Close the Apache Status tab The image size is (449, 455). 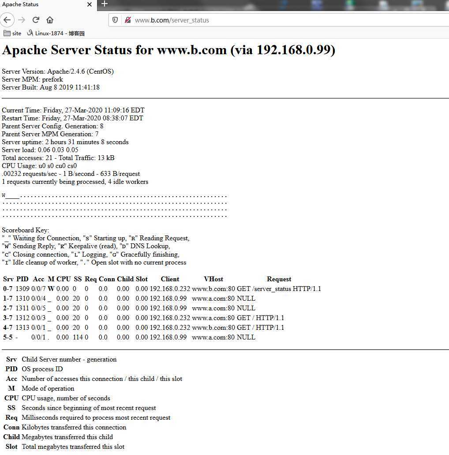click(90, 4)
